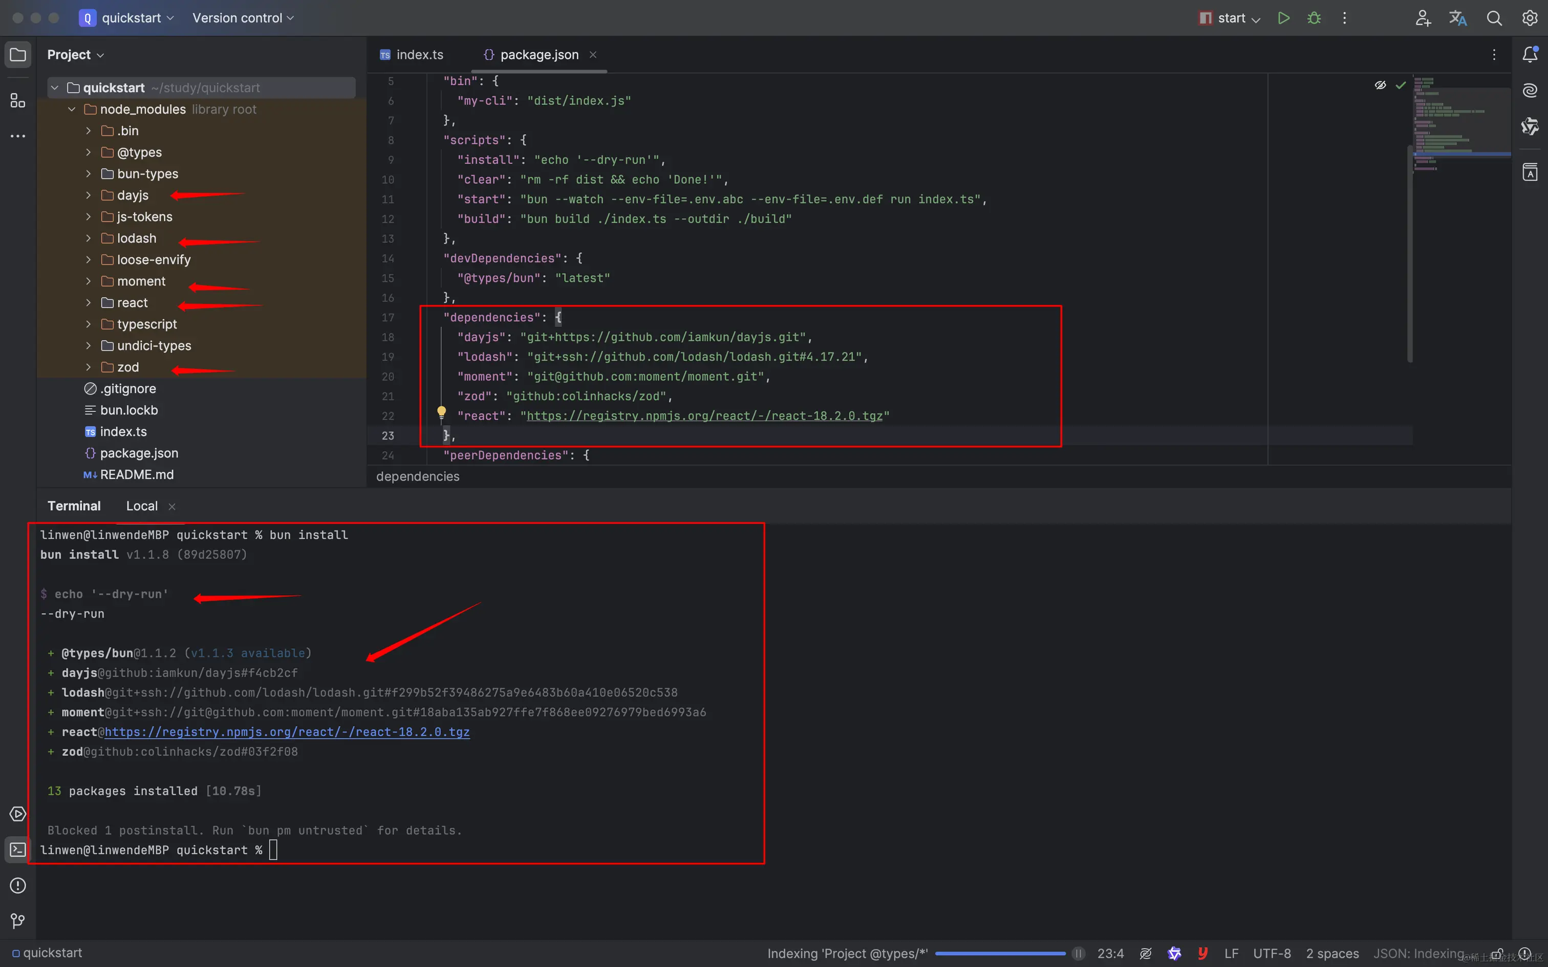This screenshot has width=1548, height=967.
Task: Open the Project view dropdown
Action: [x=75, y=54]
